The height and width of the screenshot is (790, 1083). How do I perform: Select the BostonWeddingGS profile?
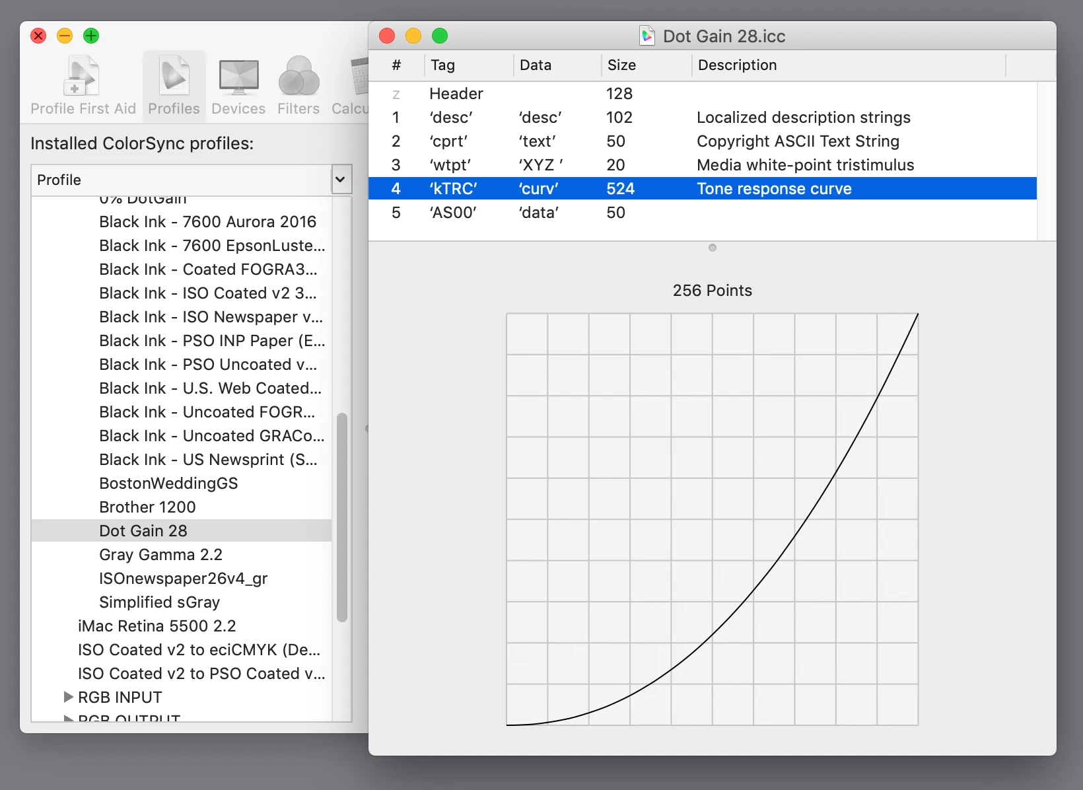pos(182,484)
